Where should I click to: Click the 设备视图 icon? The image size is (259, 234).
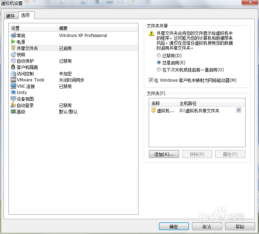[x=13, y=99]
